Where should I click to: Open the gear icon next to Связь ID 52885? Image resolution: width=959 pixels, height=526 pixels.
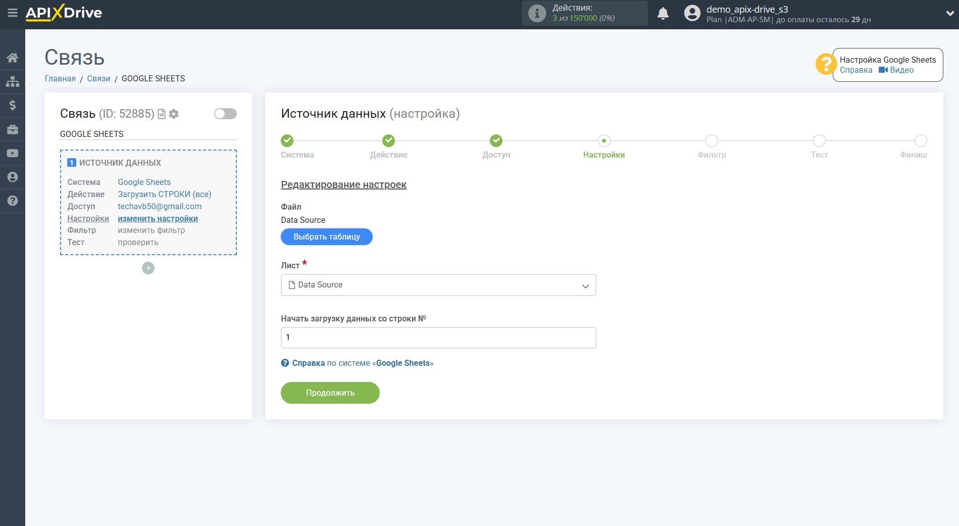pyautogui.click(x=173, y=114)
